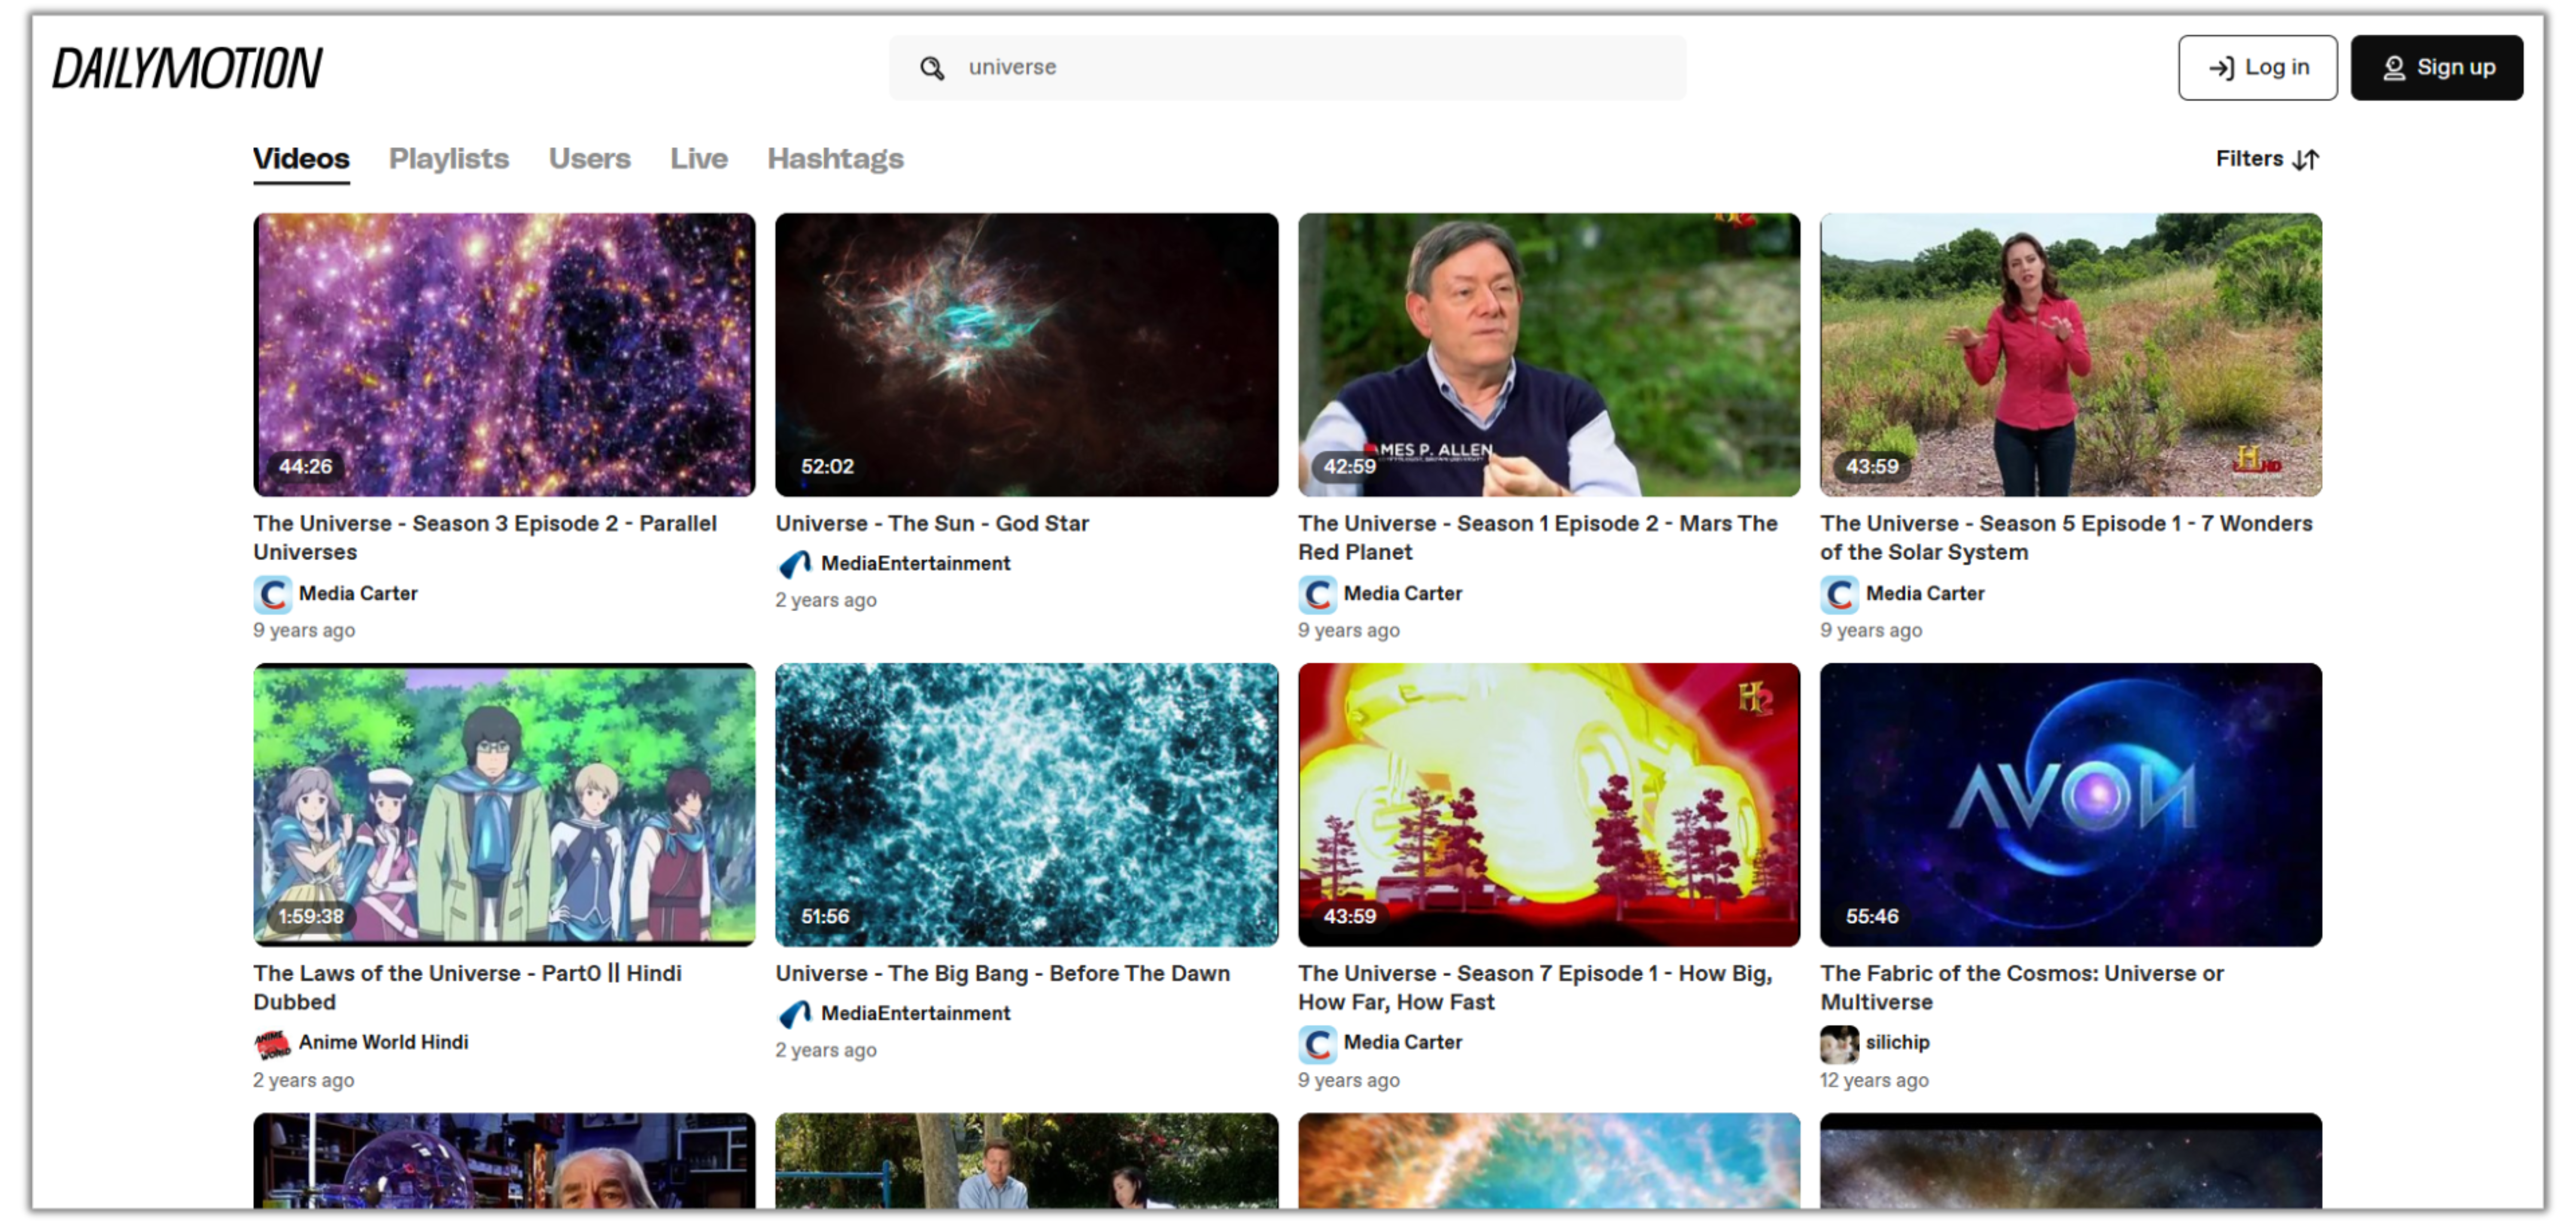Switch to the Playlists tab
Image resolution: width=2576 pixels, height=1224 pixels.
[x=449, y=159]
